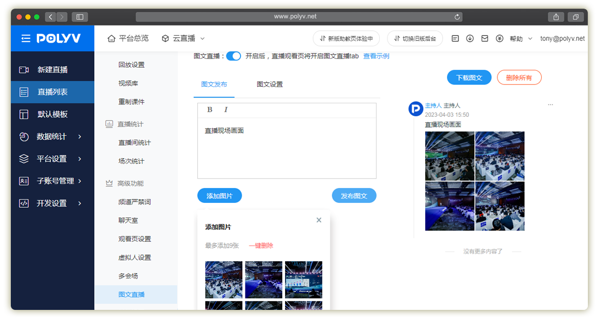Open the mail envelope icon in header

[x=484, y=38]
